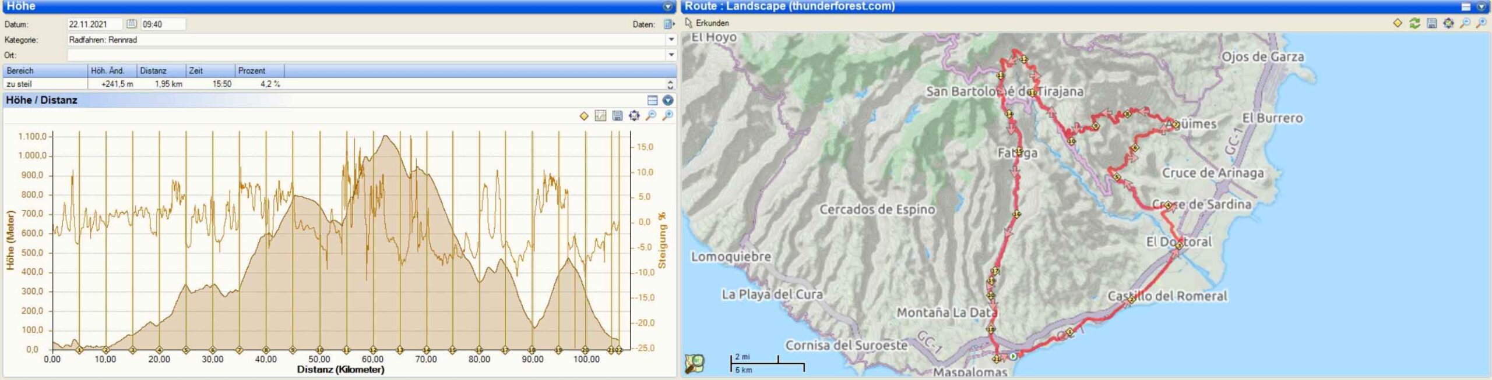Save the elevation chart image

[617, 116]
